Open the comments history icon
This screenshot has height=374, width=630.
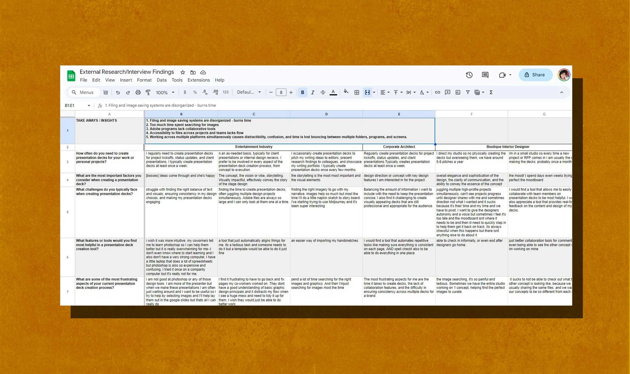click(485, 75)
